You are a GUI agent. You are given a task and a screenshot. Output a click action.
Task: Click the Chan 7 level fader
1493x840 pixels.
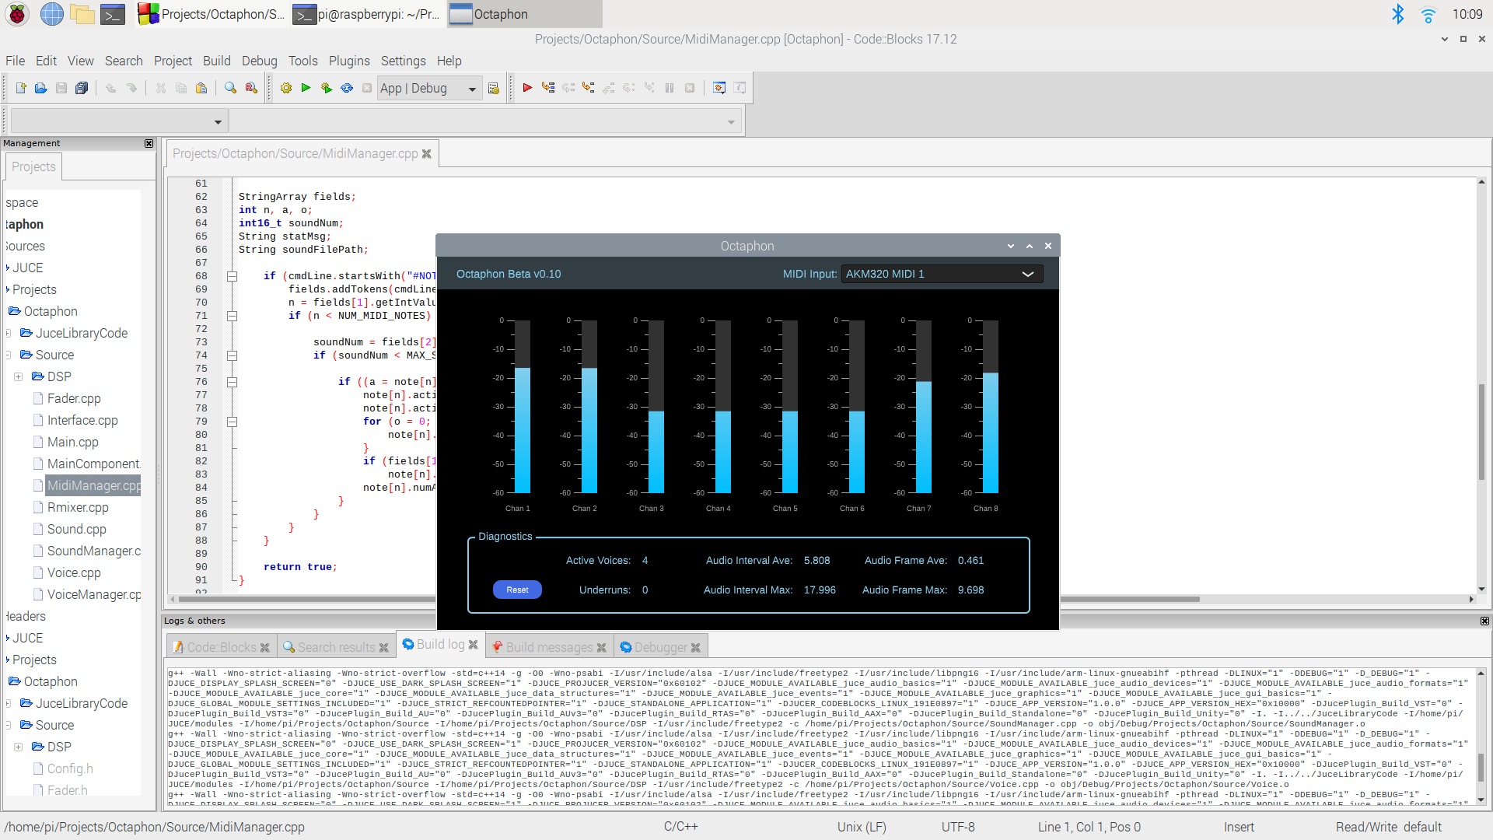coord(924,407)
